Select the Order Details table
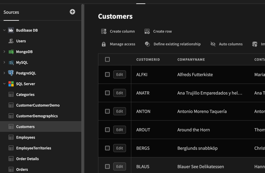Screen dimensions: 265x173 tap(27, 159)
